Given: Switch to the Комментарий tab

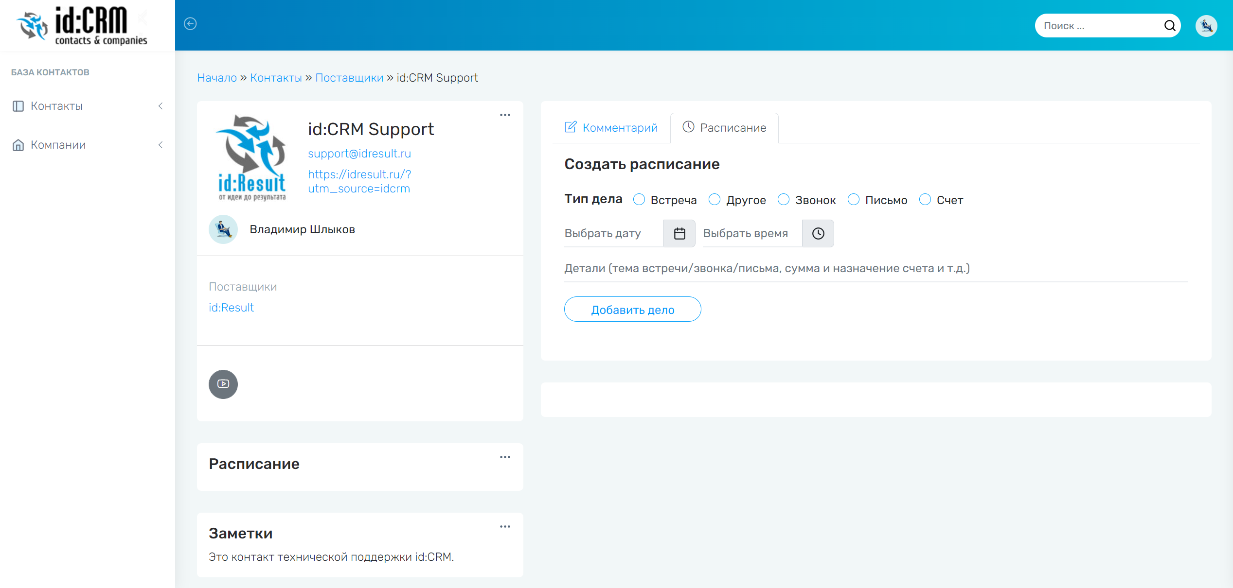Looking at the screenshot, I should 611,128.
